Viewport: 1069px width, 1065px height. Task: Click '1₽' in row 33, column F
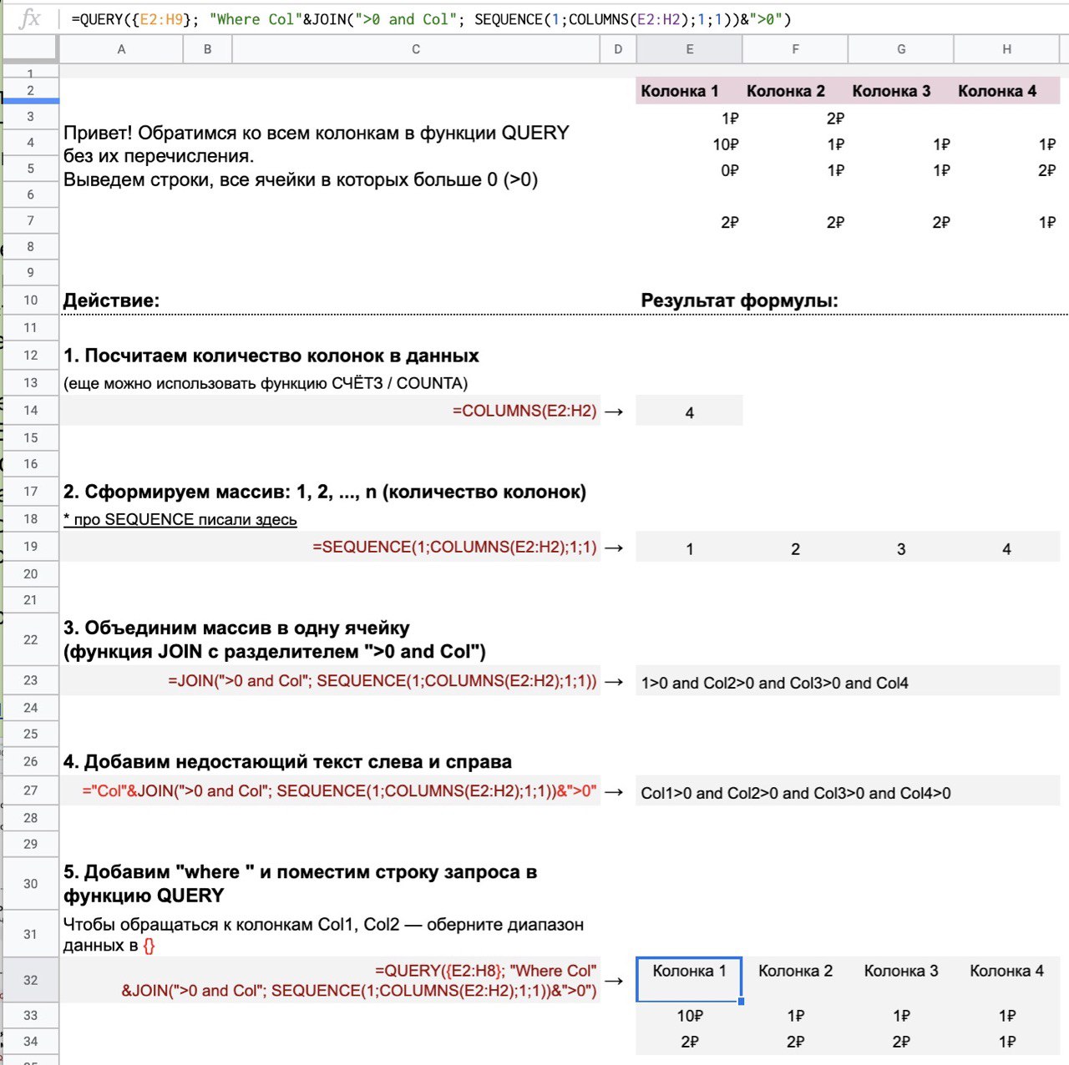[795, 1016]
